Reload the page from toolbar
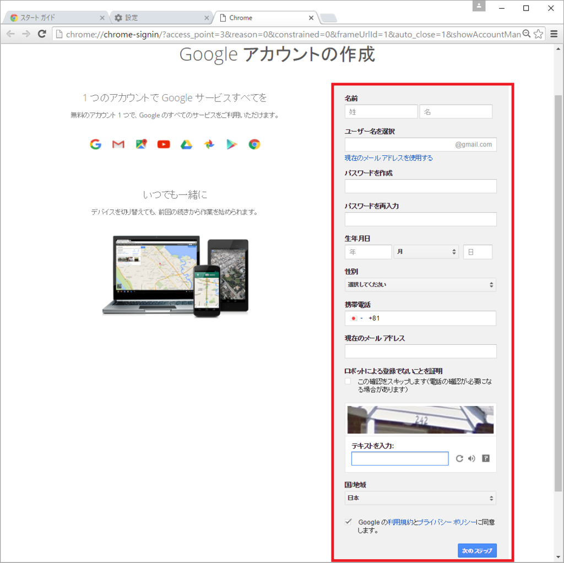Image resolution: width=564 pixels, height=563 pixels. 42,34
